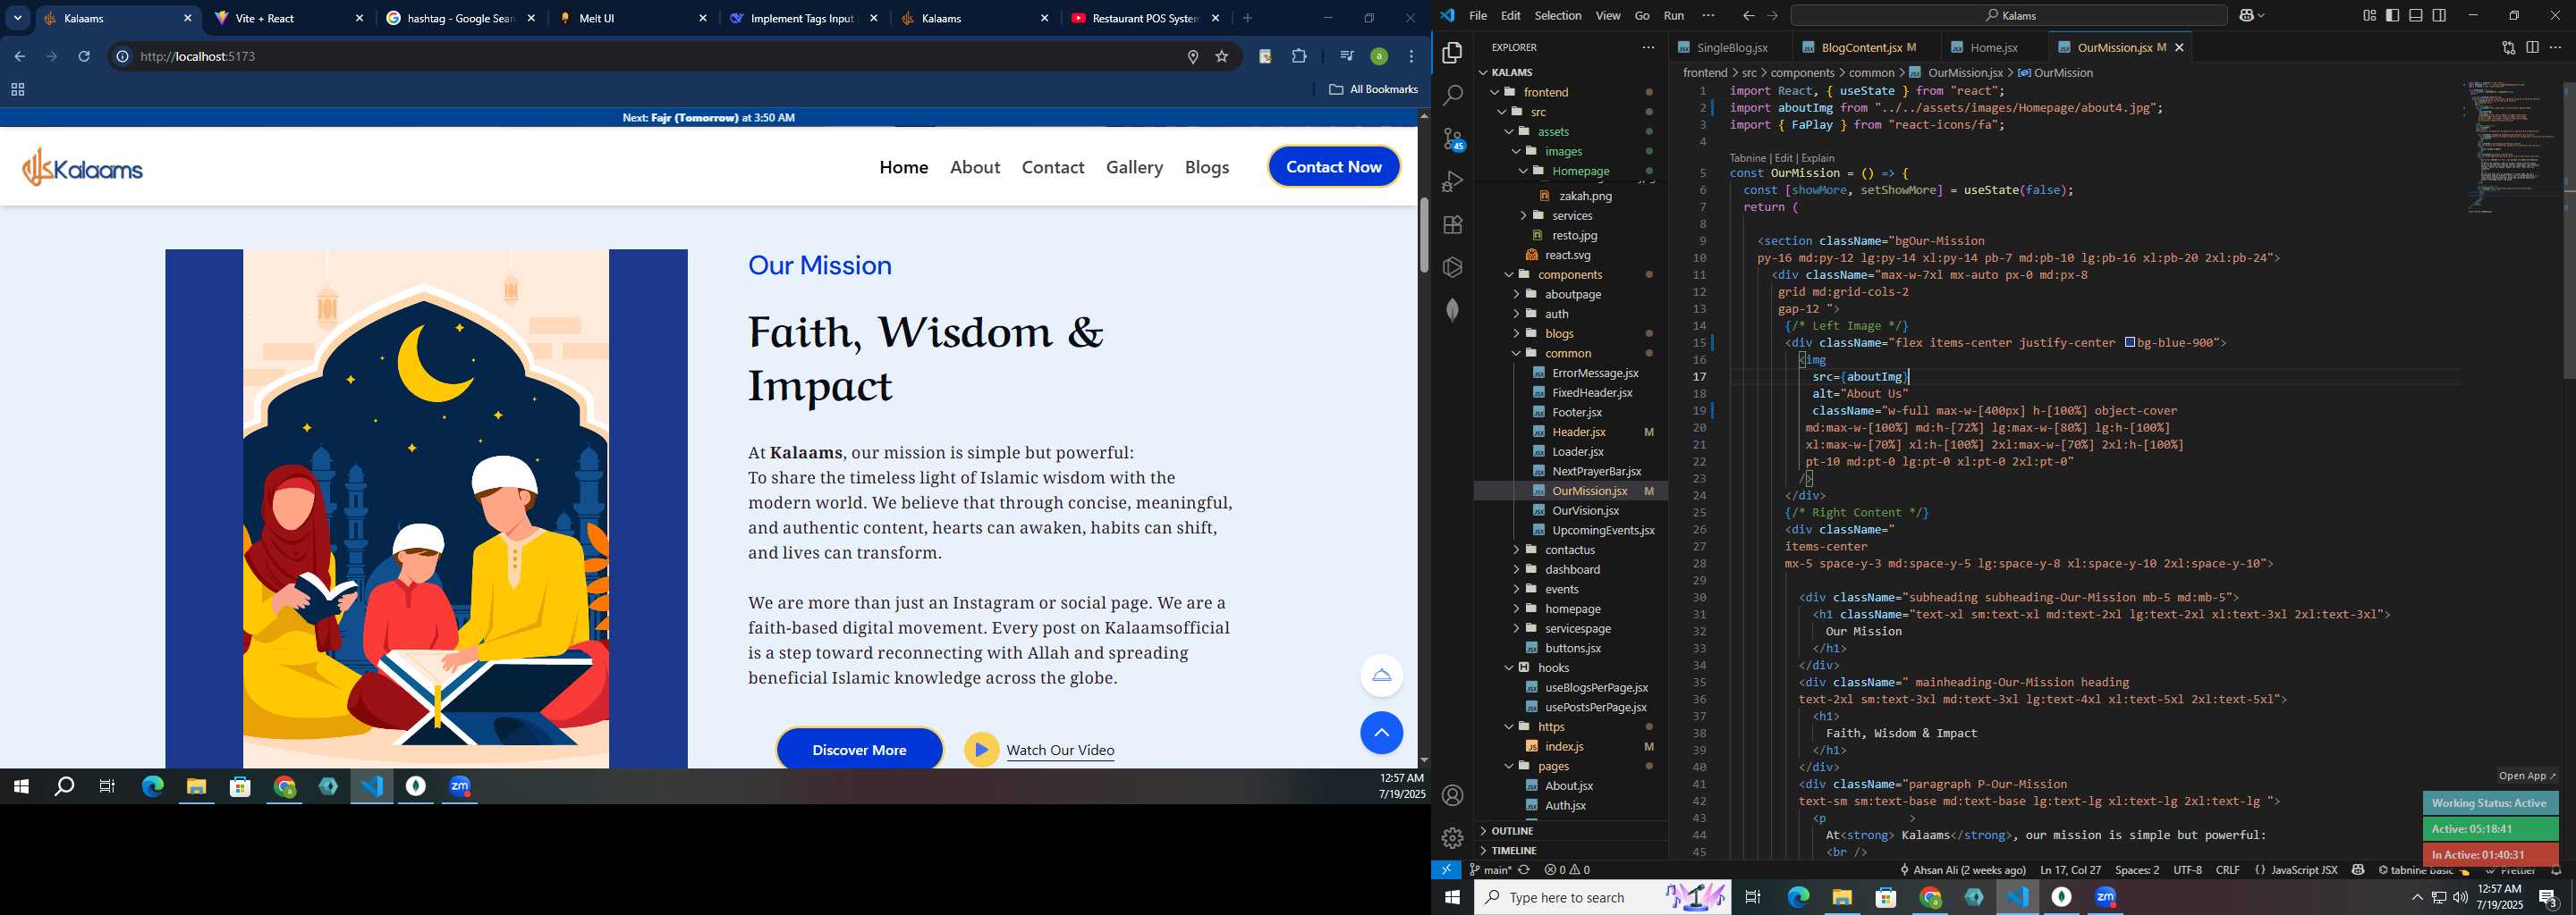Bookmark this page with the star icon
This screenshot has width=2576, height=915.
[x=1221, y=56]
